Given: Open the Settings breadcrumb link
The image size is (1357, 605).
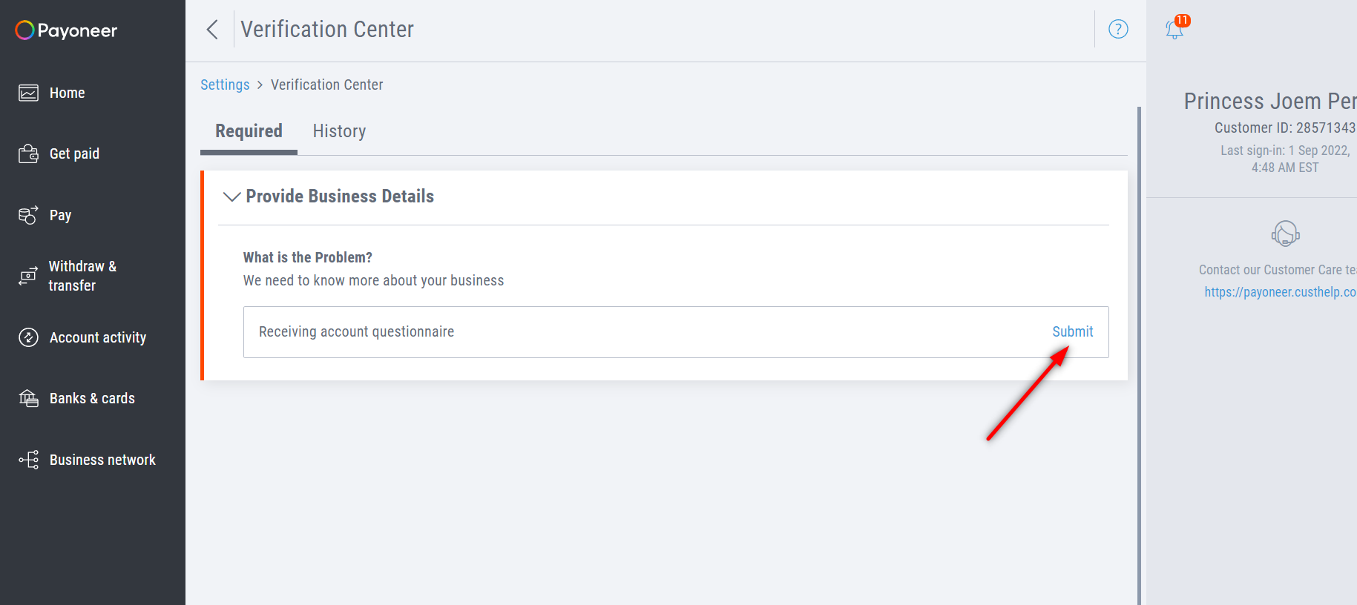Looking at the screenshot, I should pos(225,85).
